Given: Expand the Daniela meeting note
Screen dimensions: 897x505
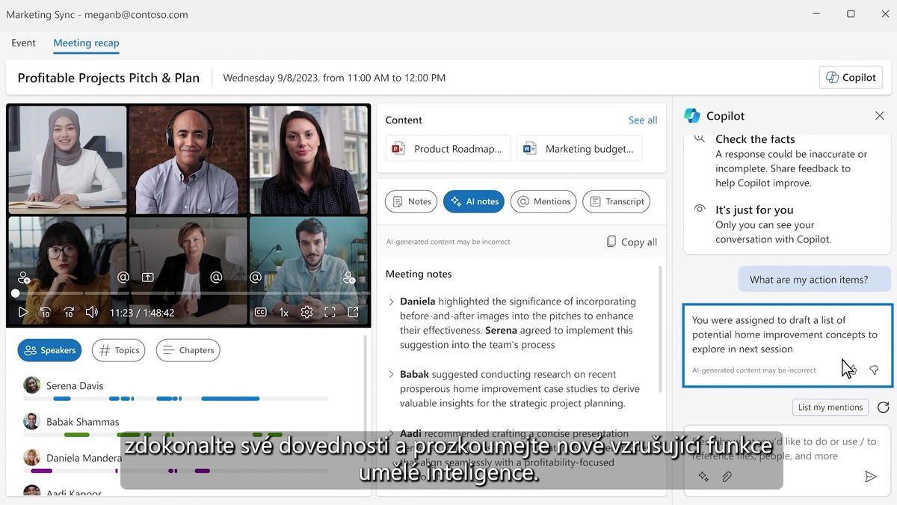Looking at the screenshot, I should coord(391,302).
